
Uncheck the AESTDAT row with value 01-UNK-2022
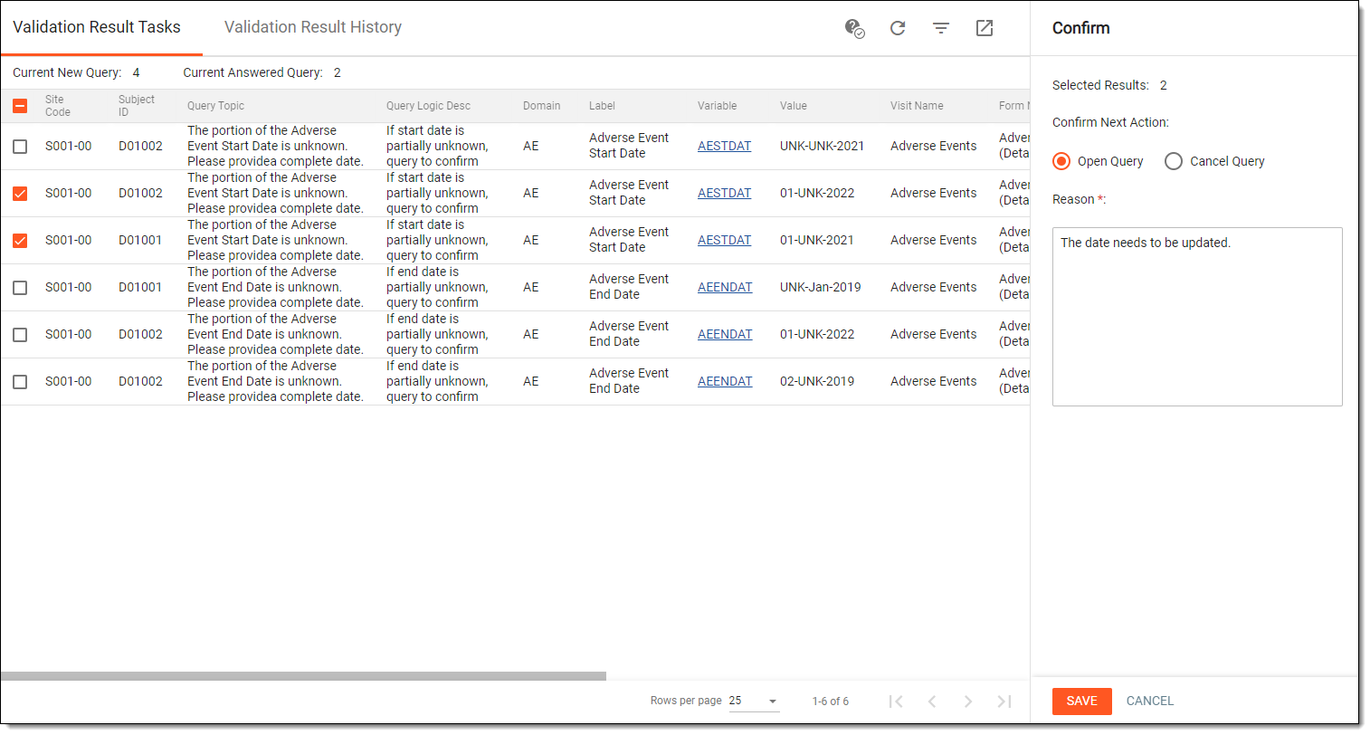coord(20,193)
